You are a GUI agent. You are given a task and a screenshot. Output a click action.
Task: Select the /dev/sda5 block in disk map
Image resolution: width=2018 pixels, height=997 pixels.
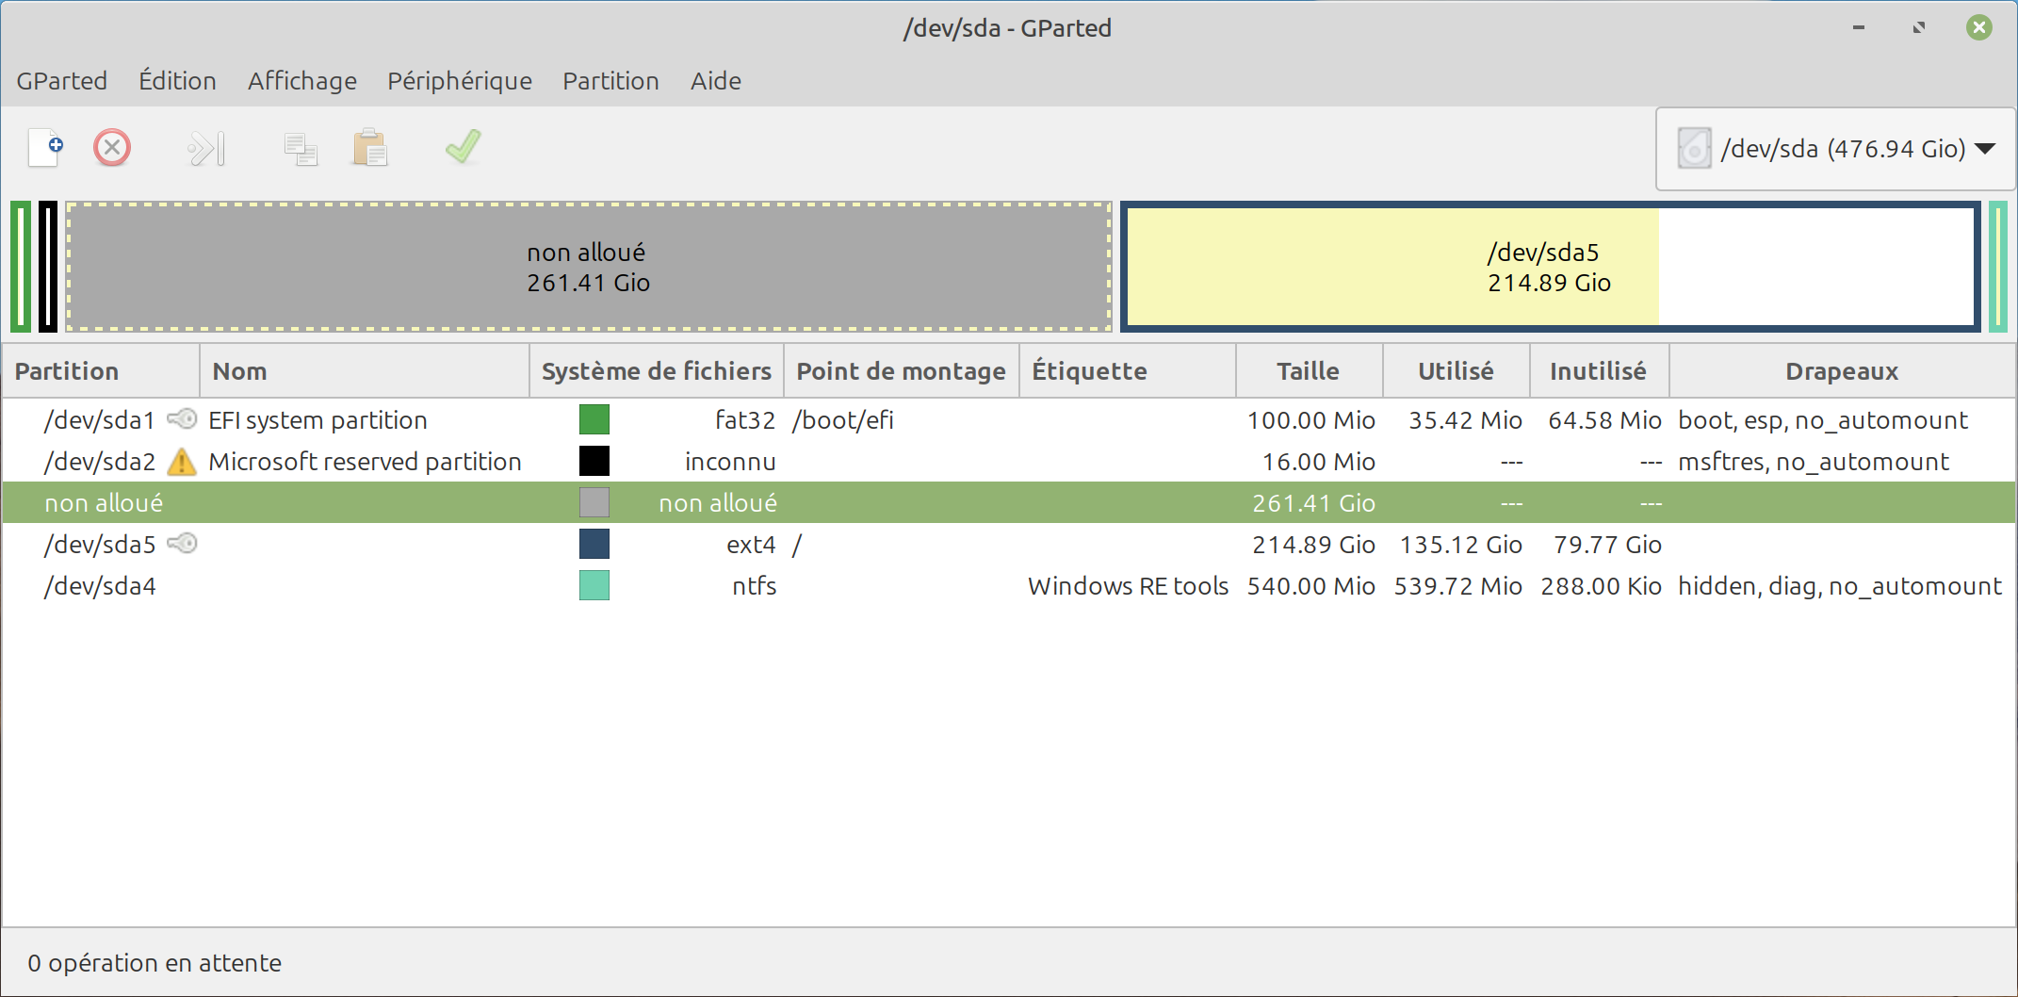point(1549,267)
